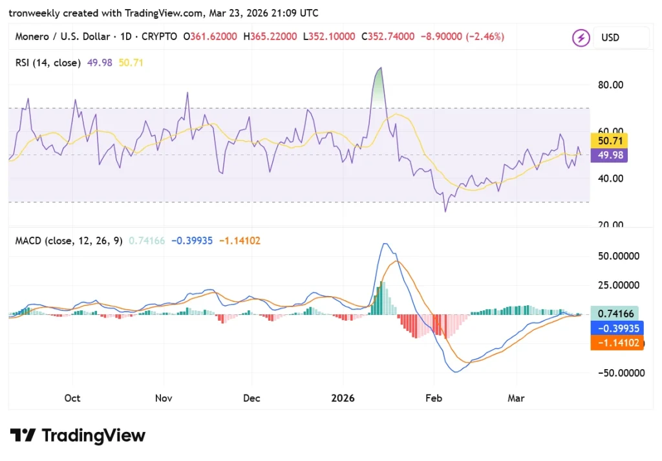Click the teal 0.74166 histogram value badge
This screenshot has height=461, width=662.
click(614, 314)
